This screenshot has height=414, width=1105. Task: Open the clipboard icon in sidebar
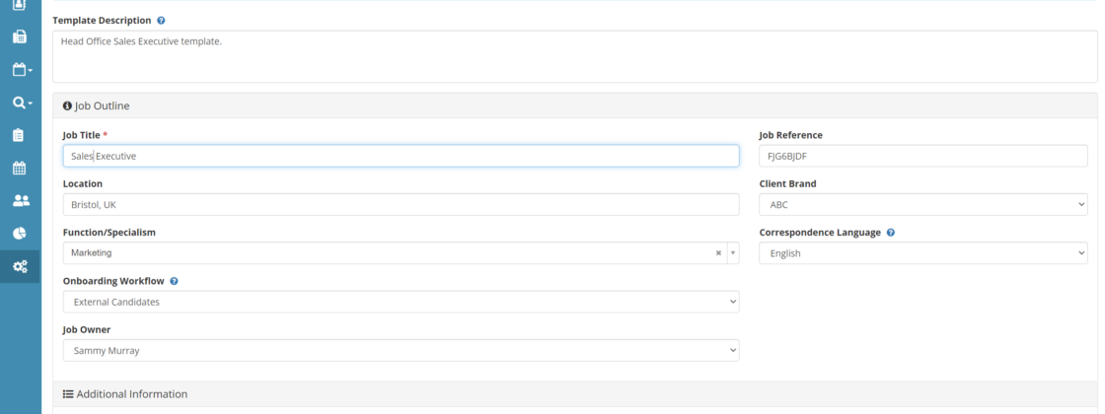point(19,135)
